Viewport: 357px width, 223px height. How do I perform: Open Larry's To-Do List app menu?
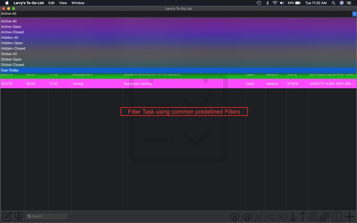29,3
